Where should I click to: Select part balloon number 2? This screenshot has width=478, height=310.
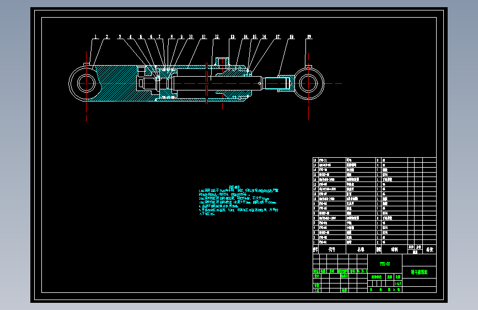point(107,37)
